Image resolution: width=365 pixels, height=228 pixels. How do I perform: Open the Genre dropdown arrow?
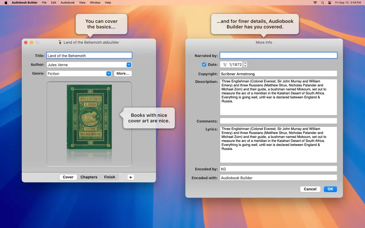point(109,73)
